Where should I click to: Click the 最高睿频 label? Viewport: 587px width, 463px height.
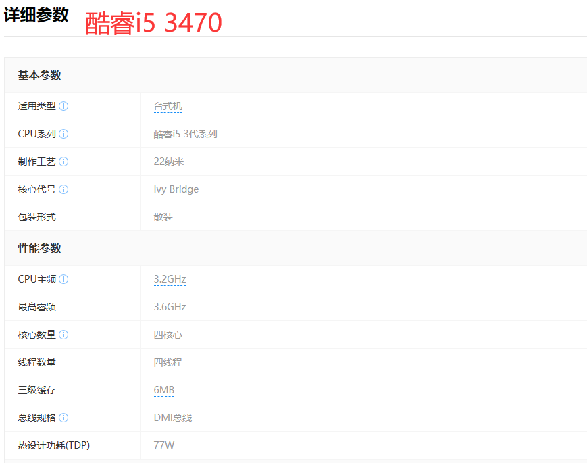37,307
